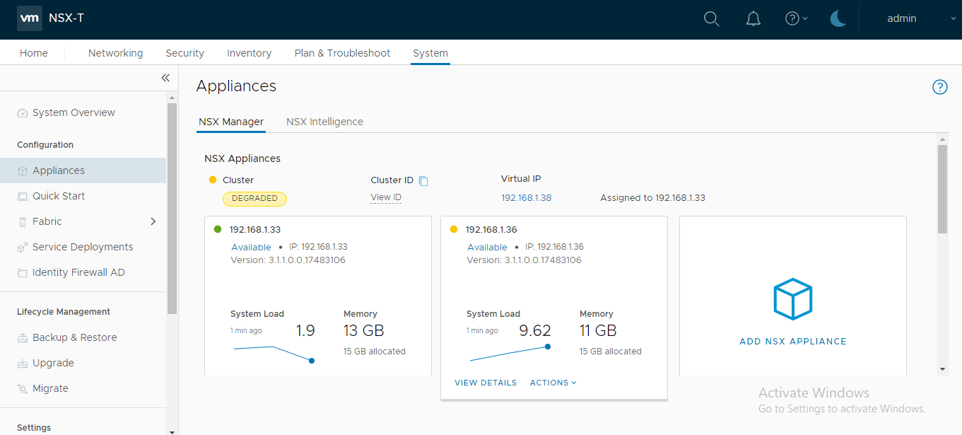Toggle dark mode moon icon
The height and width of the screenshot is (435, 962).
838,19
